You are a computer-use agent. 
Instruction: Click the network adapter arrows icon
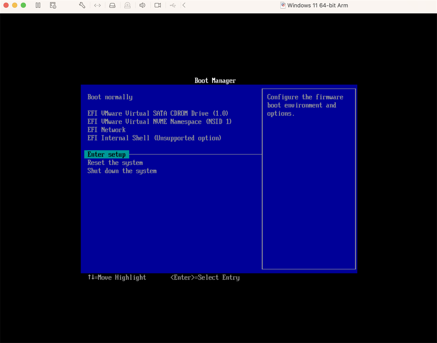tap(97, 5)
